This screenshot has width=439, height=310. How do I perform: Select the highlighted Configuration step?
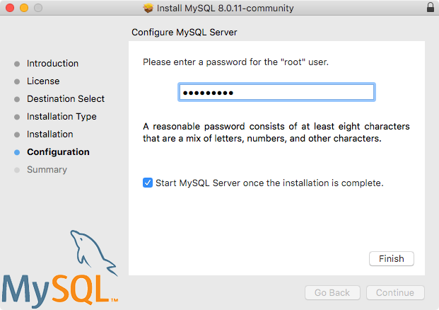tap(58, 152)
